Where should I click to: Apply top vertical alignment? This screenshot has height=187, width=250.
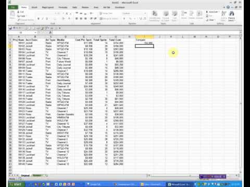click(77, 14)
